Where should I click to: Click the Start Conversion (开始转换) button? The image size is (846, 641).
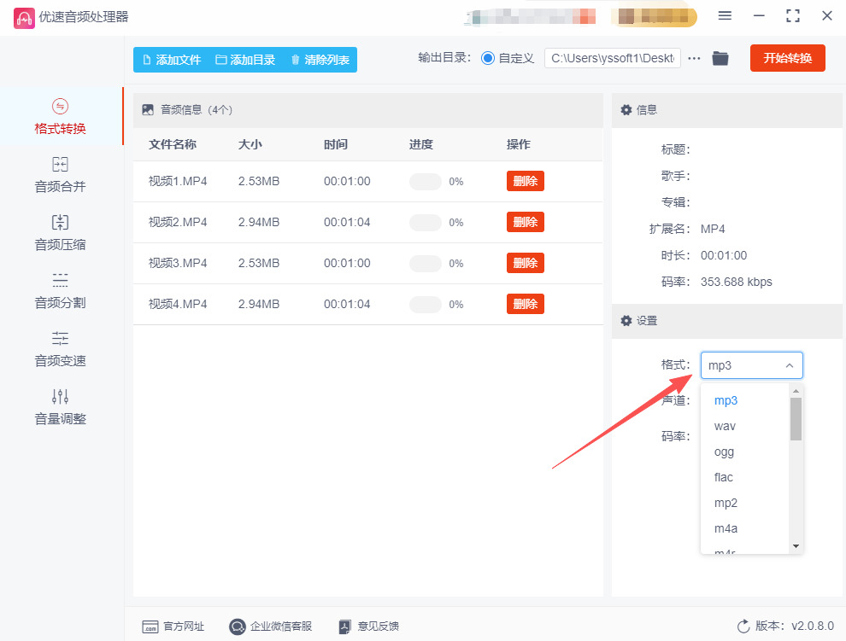click(787, 58)
